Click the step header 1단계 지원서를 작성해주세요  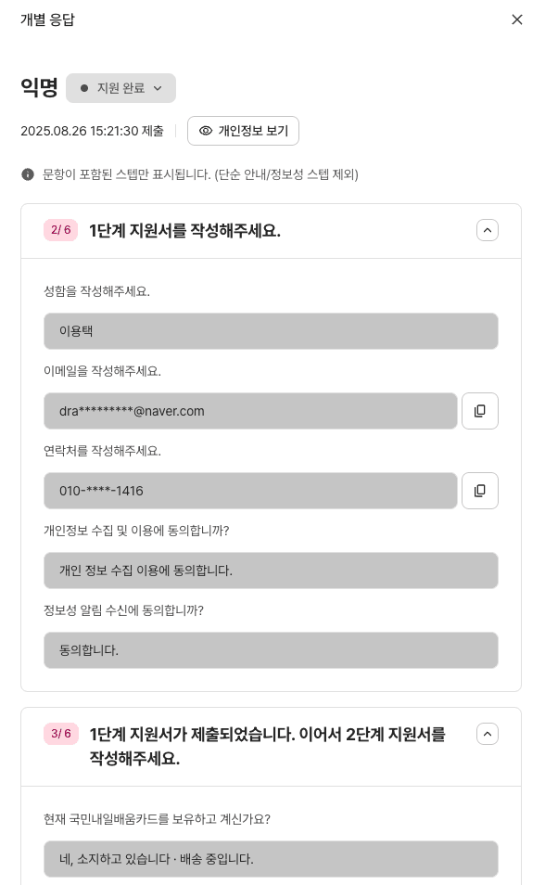(x=184, y=231)
